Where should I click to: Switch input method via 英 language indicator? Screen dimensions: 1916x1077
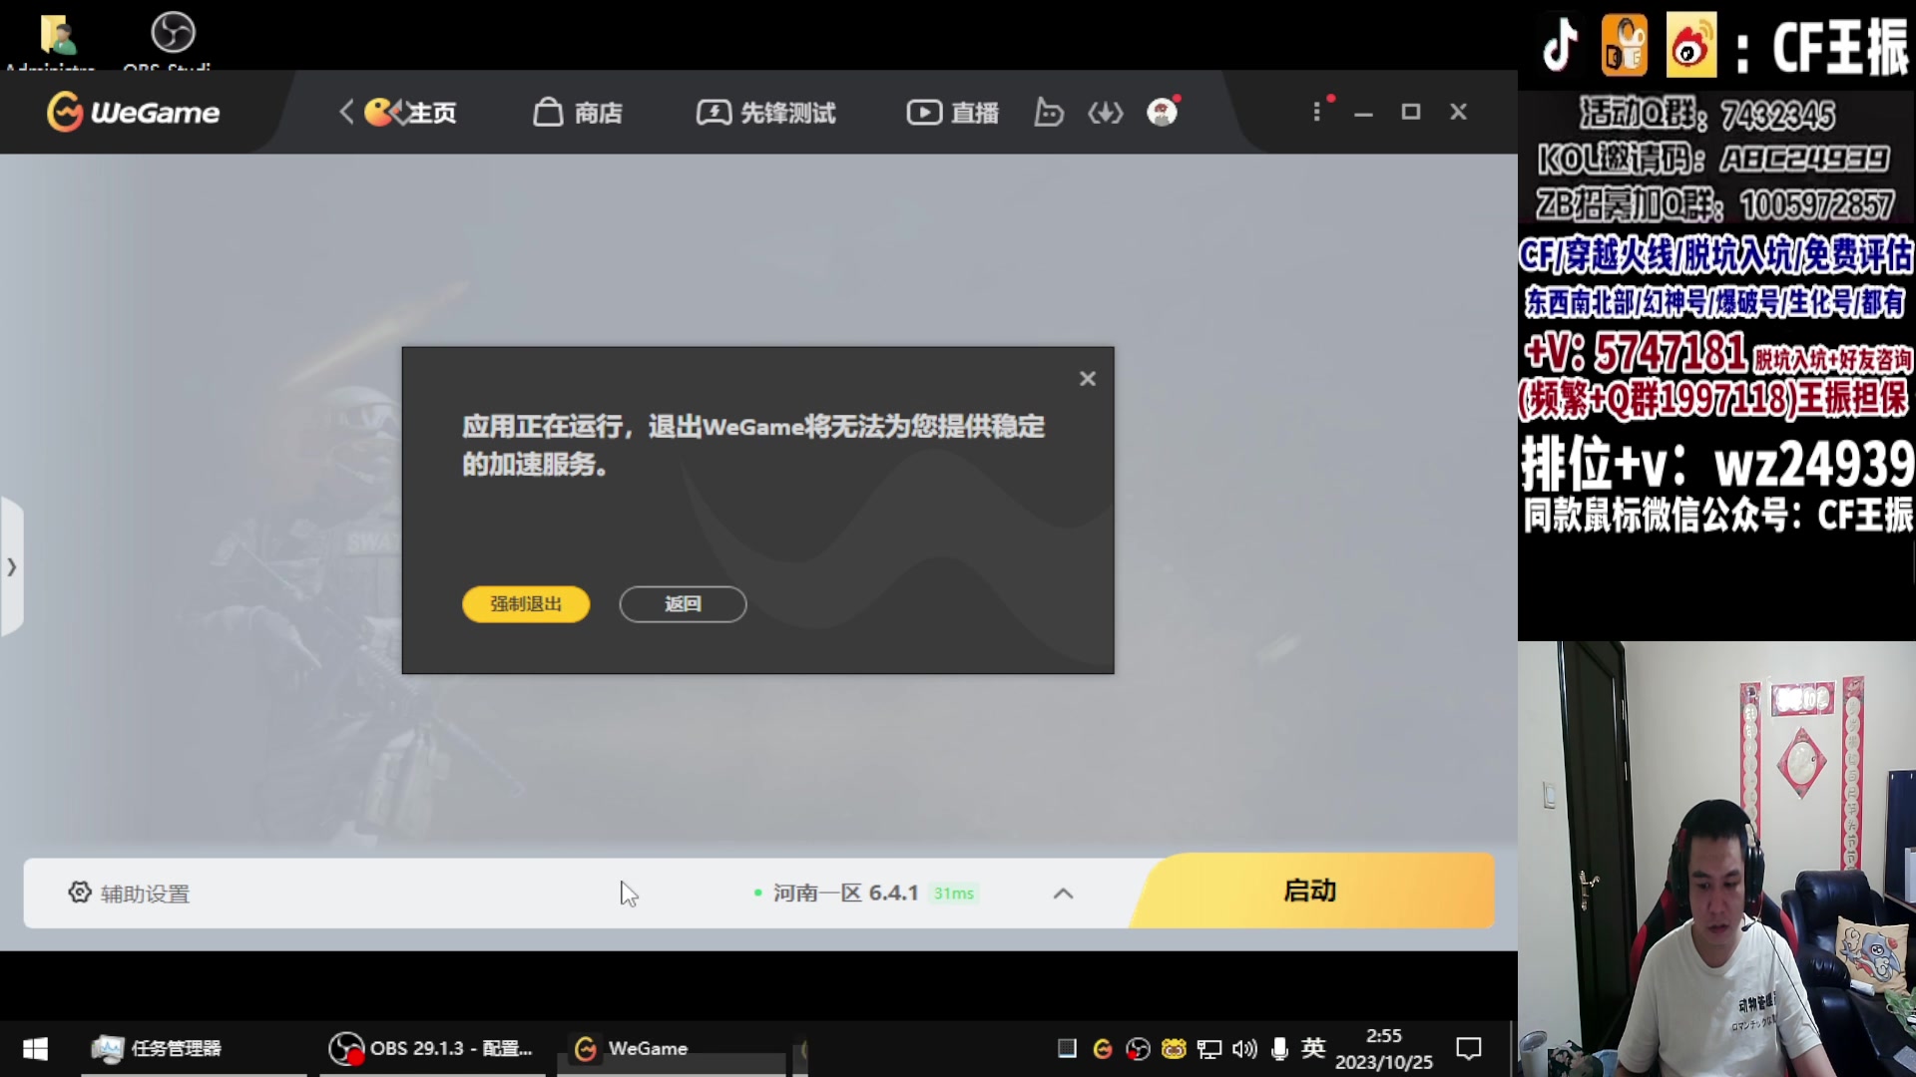pyautogui.click(x=1314, y=1049)
